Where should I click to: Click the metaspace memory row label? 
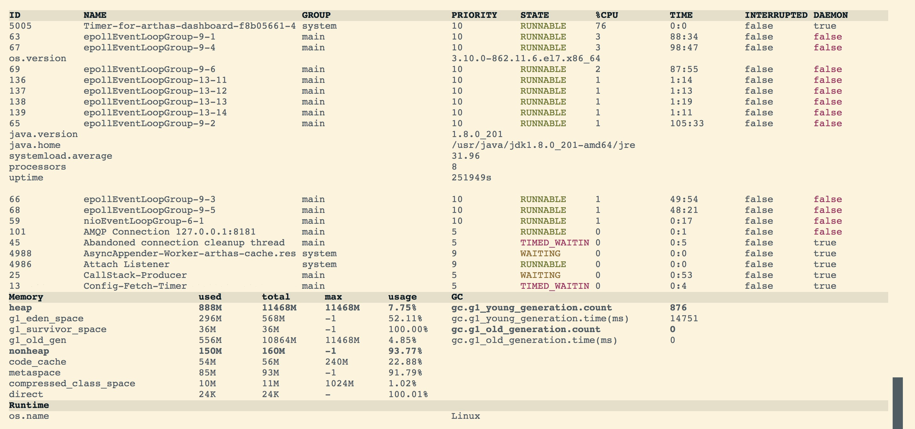(x=34, y=373)
